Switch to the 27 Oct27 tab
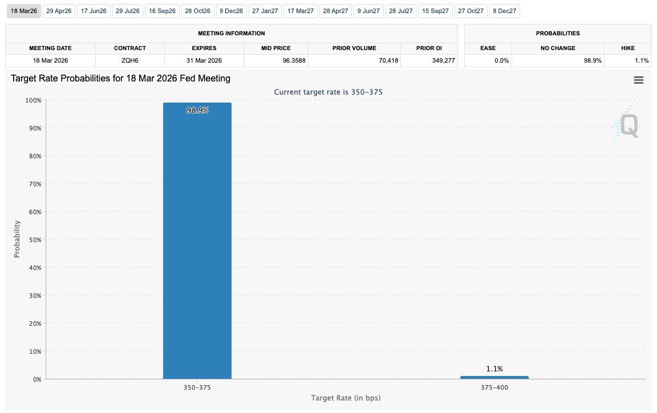Image resolution: width=657 pixels, height=413 pixels. coord(471,11)
